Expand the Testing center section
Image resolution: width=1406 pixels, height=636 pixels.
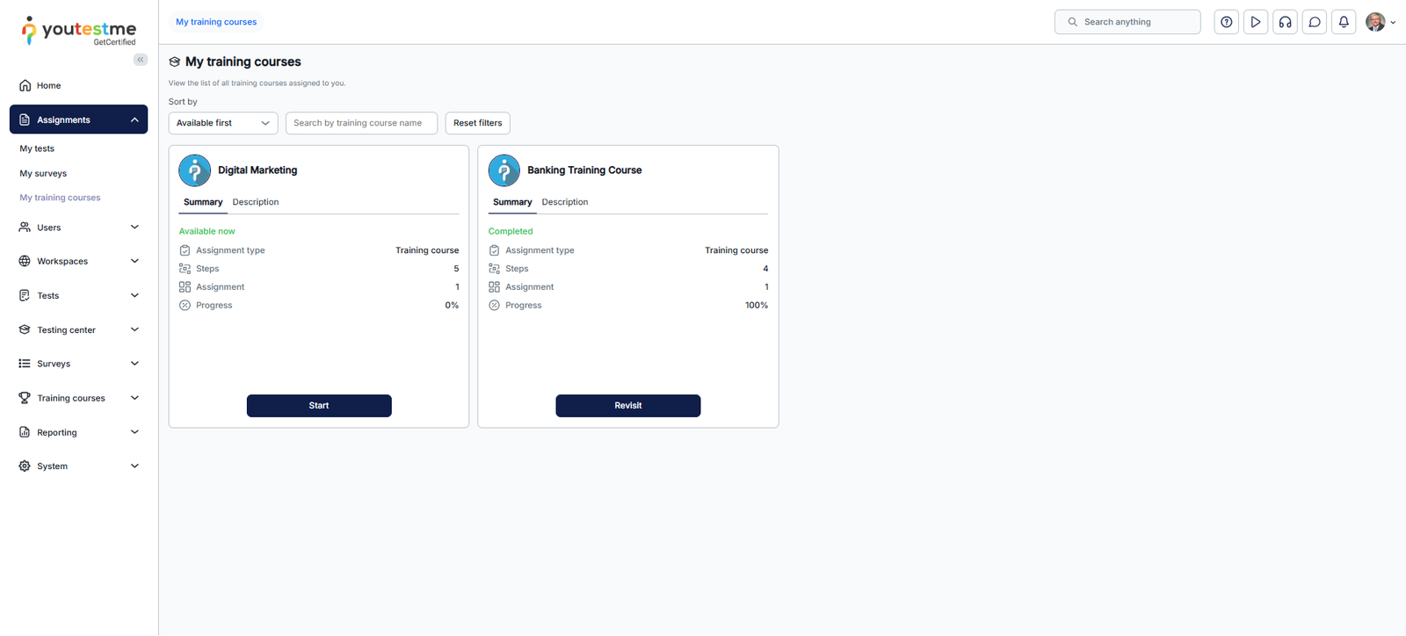(79, 330)
